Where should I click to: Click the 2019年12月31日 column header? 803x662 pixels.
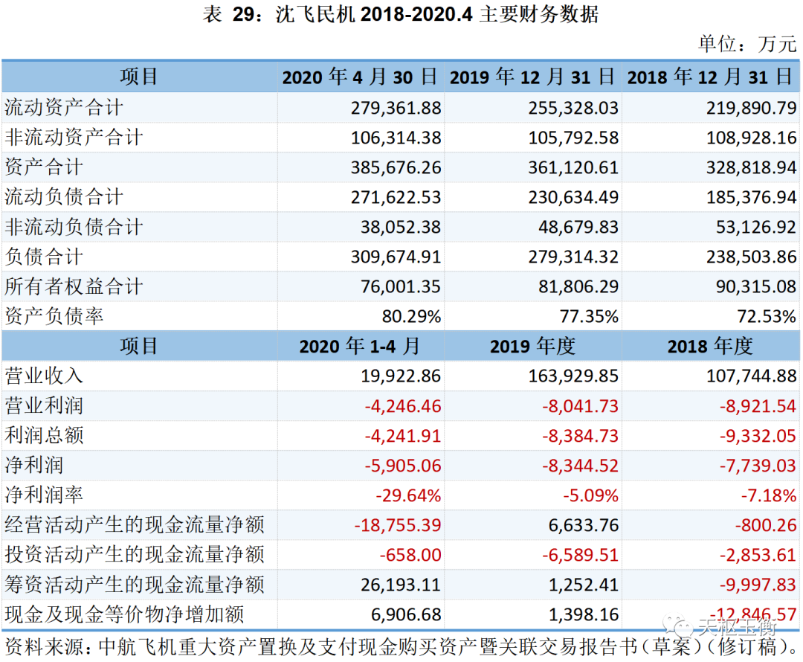(533, 77)
